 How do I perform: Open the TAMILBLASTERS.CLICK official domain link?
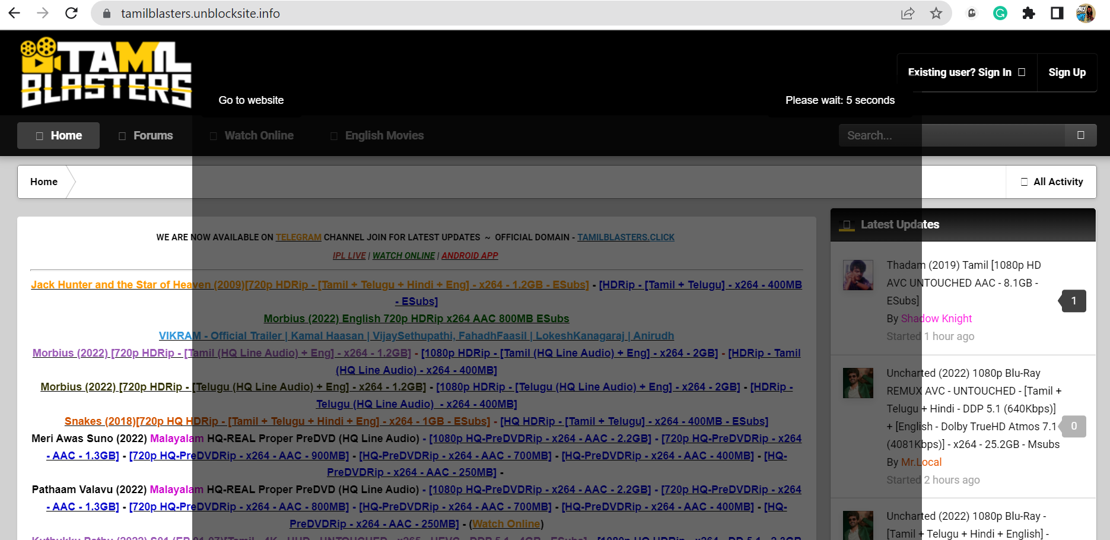[626, 237]
